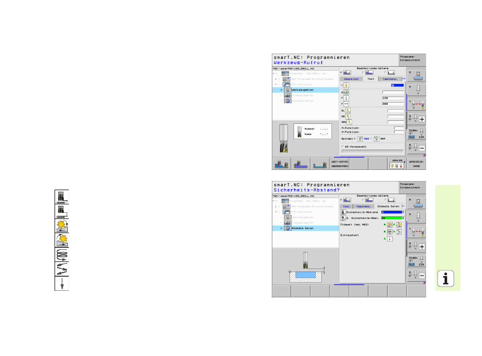The height and width of the screenshot is (356, 482).
Task: Select third Bearbeitungs-Umfang radio in Sicherheits-Abstand screen
Action: point(385,200)
